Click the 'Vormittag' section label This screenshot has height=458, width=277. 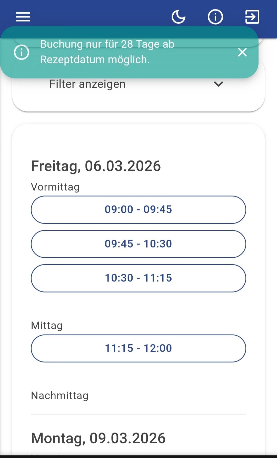point(55,187)
